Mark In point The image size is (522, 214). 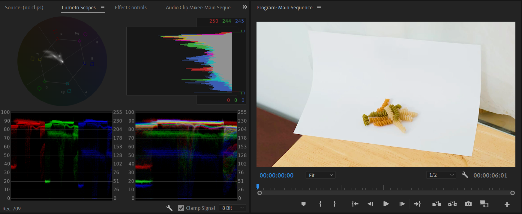[x=320, y=204]
